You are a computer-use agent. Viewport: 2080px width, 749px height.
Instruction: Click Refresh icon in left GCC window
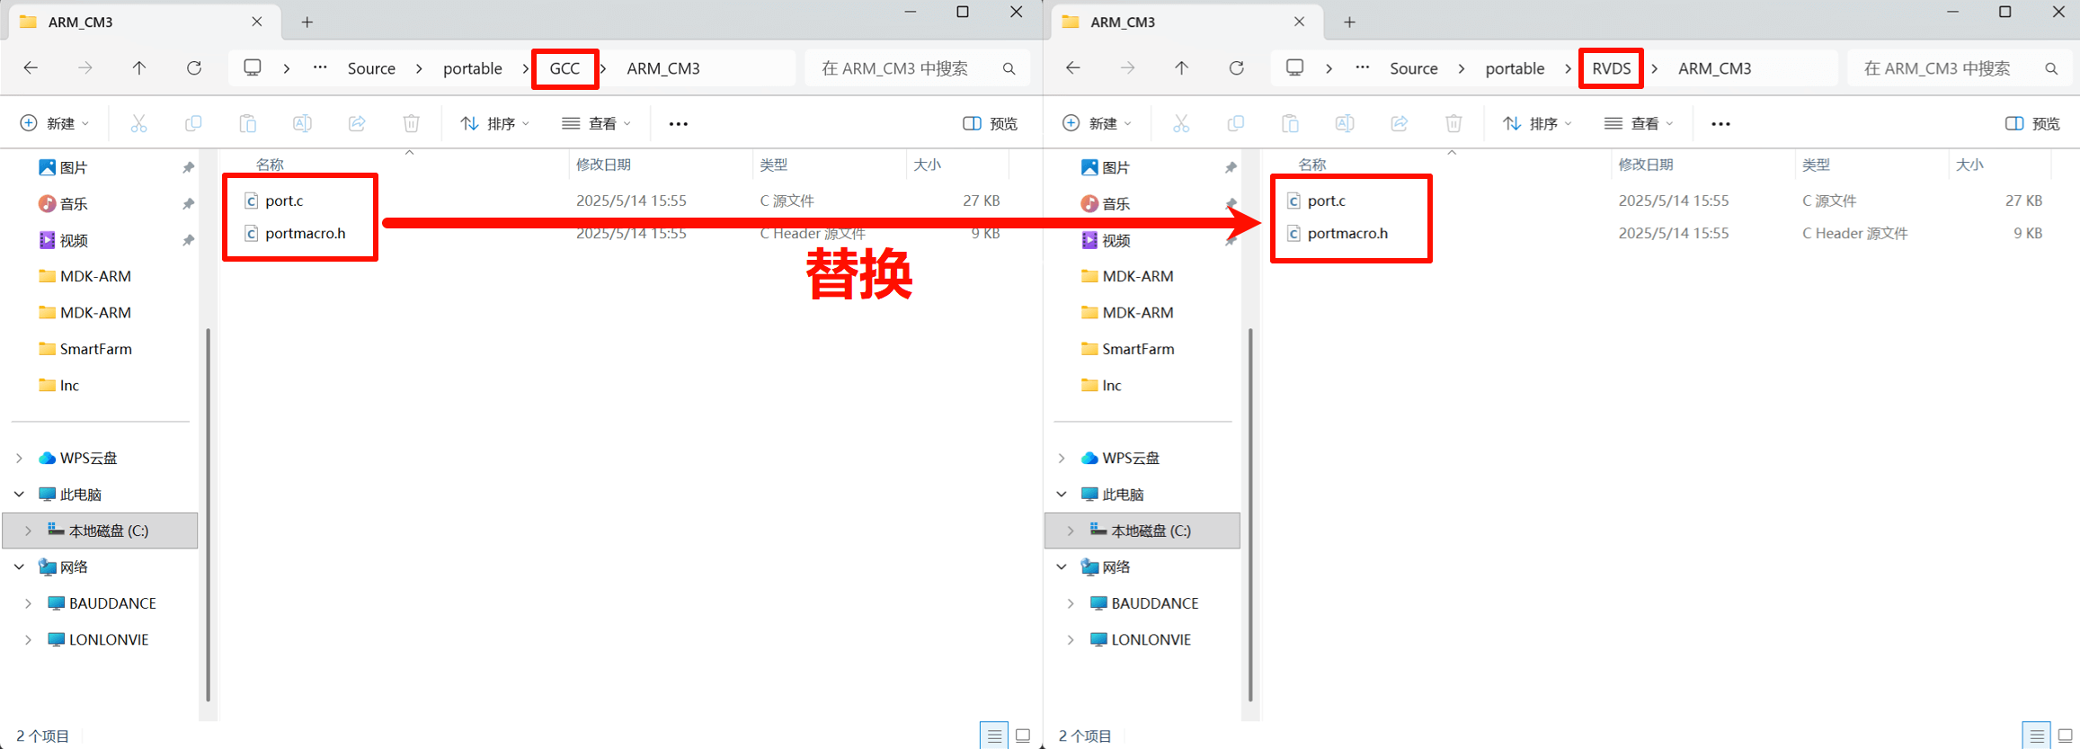click(x=194, y=68)
